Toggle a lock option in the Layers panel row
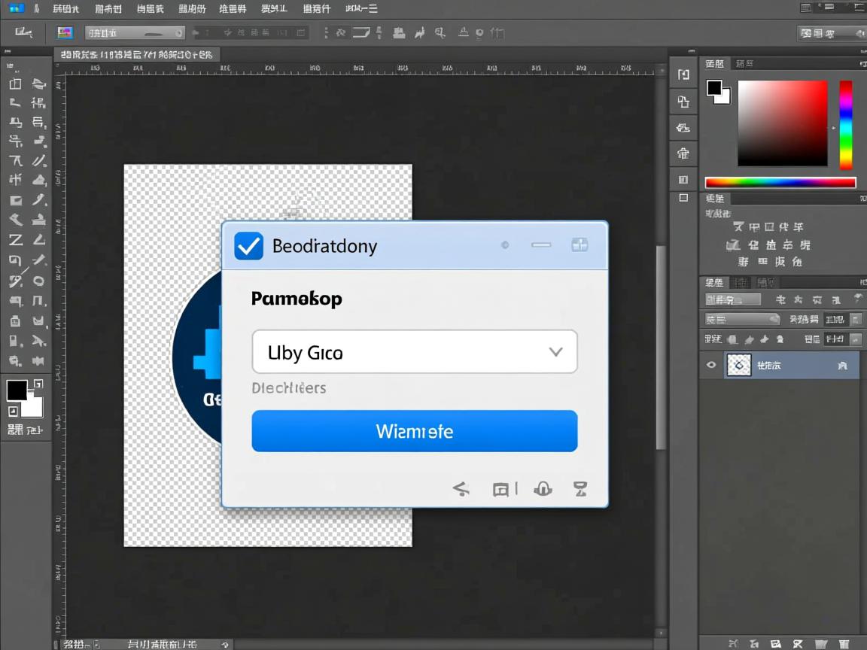The height and width of the screenshot is (650, 867). point(750,339)
